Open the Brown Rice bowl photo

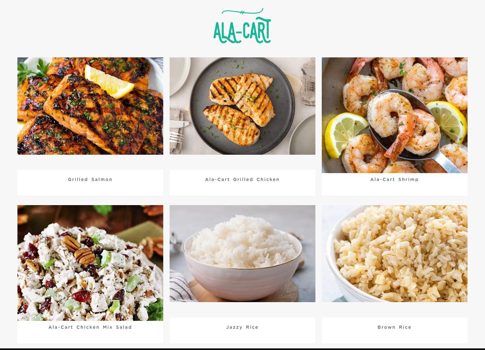[395, 254]
